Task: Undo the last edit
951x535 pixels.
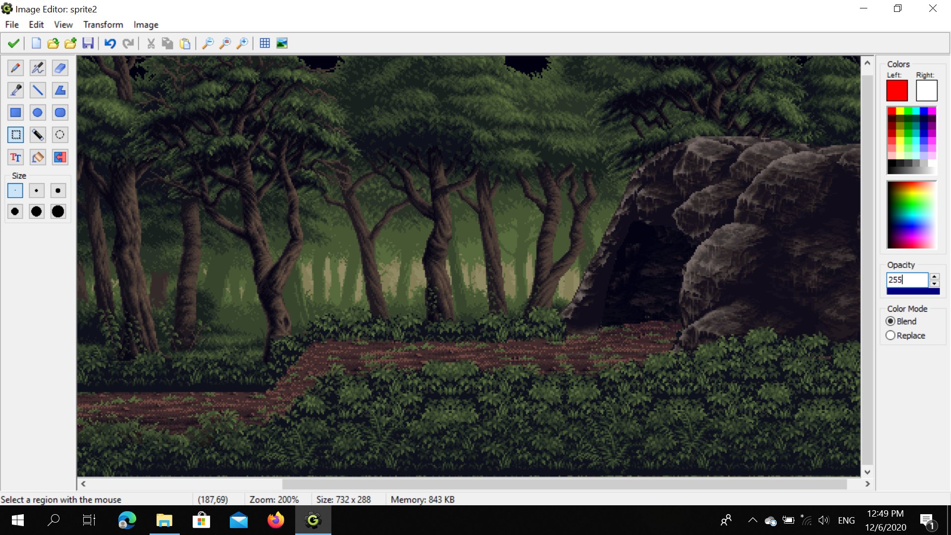Action: click(x=109, y=43)
